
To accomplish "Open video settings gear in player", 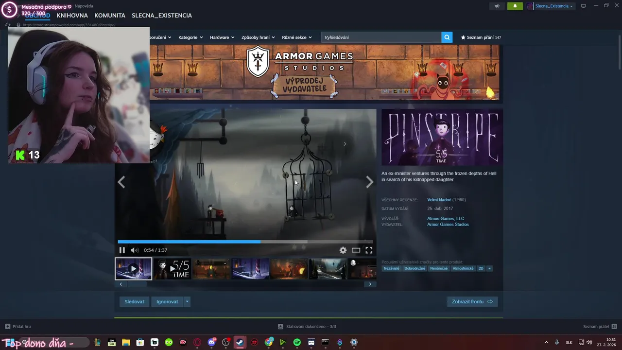I will pos(343,250).
